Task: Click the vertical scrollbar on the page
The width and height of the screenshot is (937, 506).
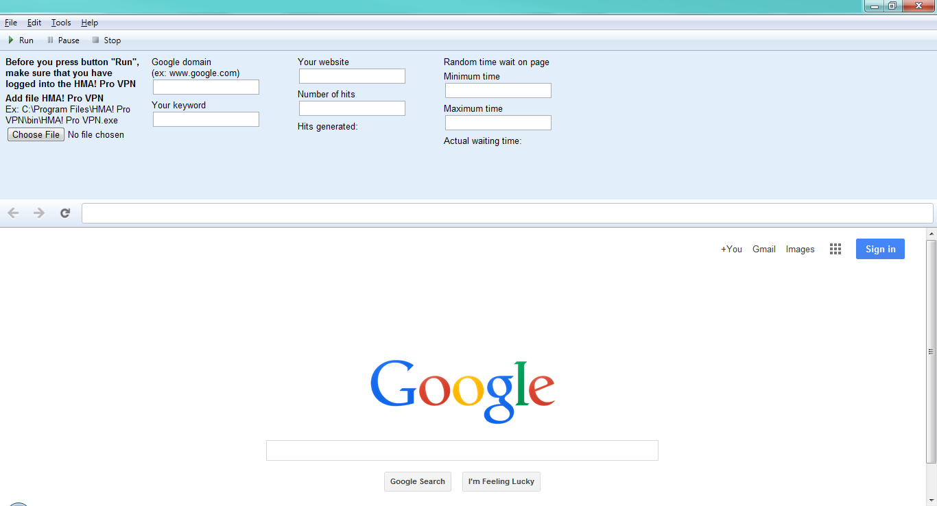Action: 931,350
